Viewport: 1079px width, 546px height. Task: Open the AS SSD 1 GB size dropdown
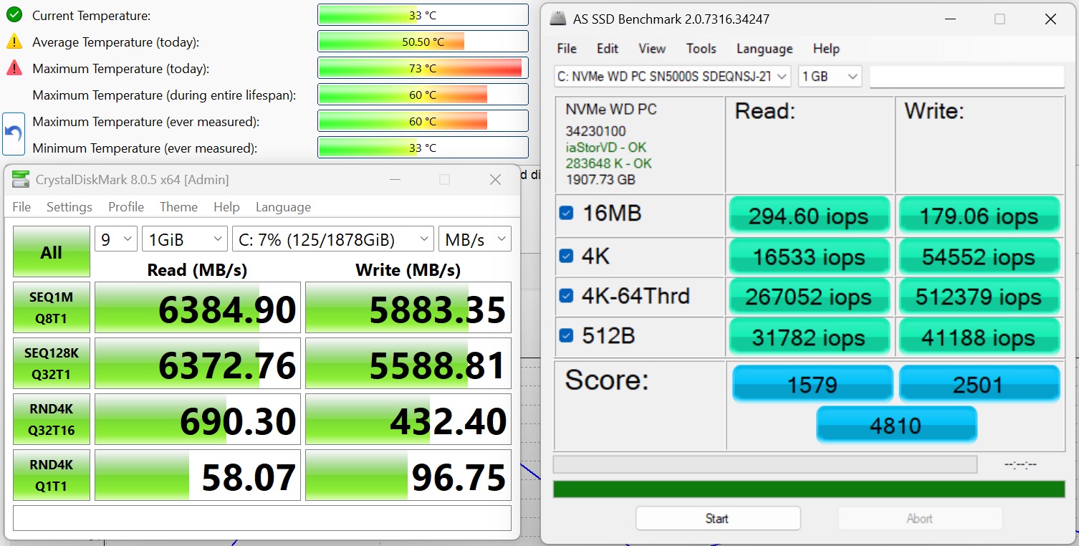point(830,76)
